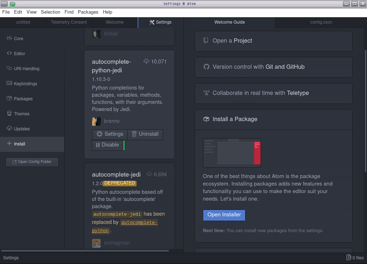Switch to the Telemetry Consent tab

point(69,22)
